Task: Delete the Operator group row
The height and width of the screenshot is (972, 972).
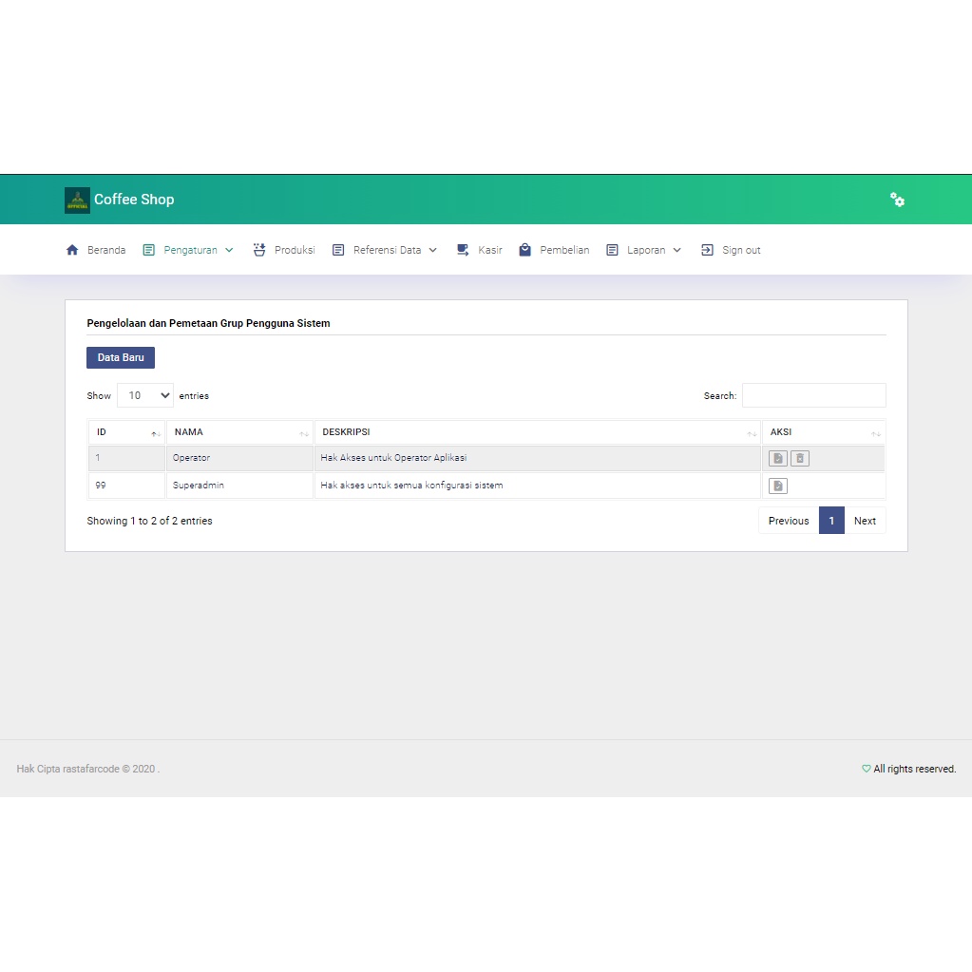Action: [800, 458]
